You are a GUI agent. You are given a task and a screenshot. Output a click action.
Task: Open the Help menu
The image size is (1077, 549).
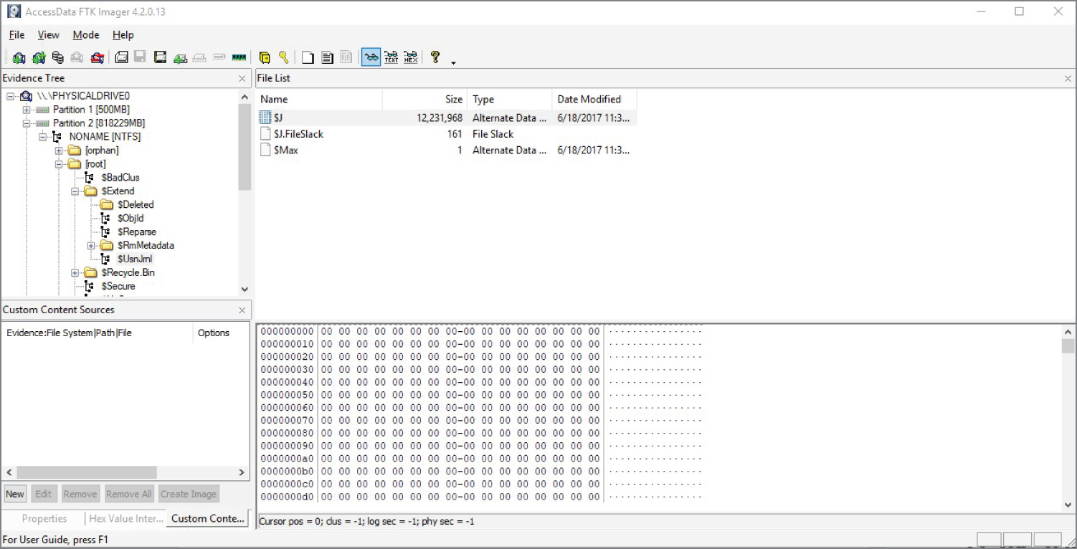point(123,34)
